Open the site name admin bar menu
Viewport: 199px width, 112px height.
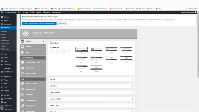pyautogui.click(x=10, y=12)
